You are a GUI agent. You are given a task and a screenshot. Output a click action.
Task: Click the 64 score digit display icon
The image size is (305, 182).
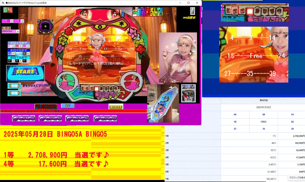(8, 10)
